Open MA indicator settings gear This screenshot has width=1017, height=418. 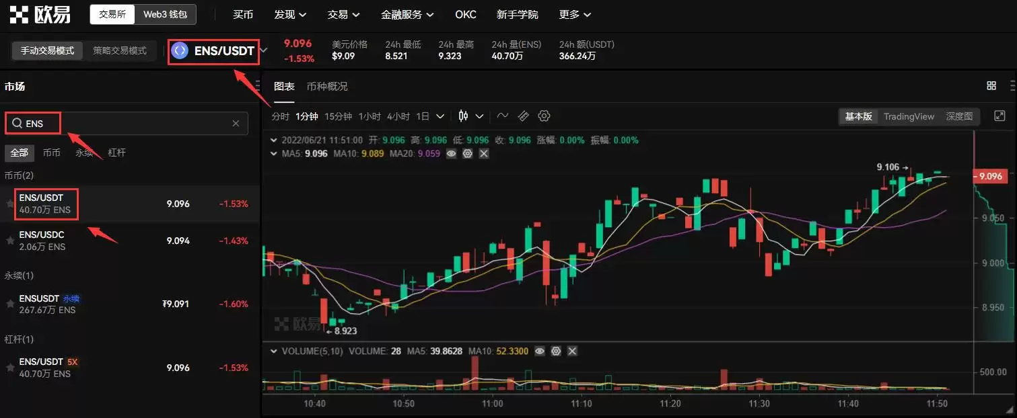pyautogui.click(x=466, y=153)
